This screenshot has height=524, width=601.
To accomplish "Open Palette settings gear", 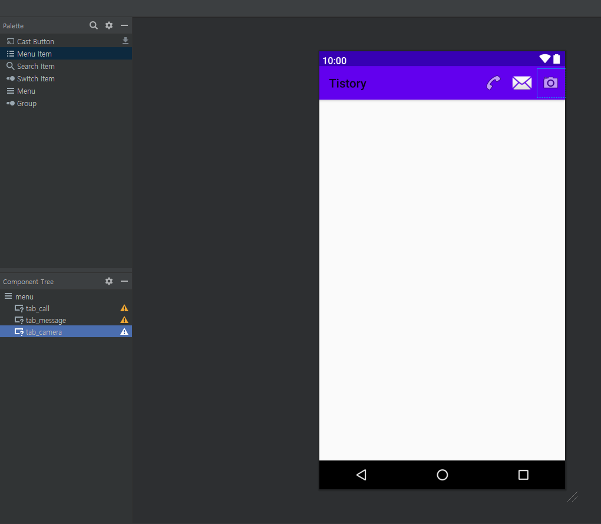I will [x=109, y=25].
